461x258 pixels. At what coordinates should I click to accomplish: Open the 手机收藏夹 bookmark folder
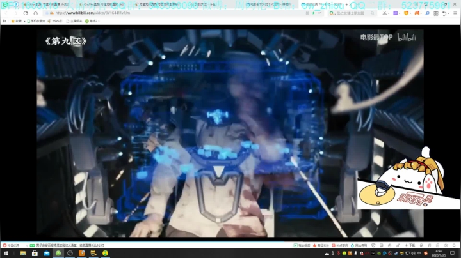(36, 21)
